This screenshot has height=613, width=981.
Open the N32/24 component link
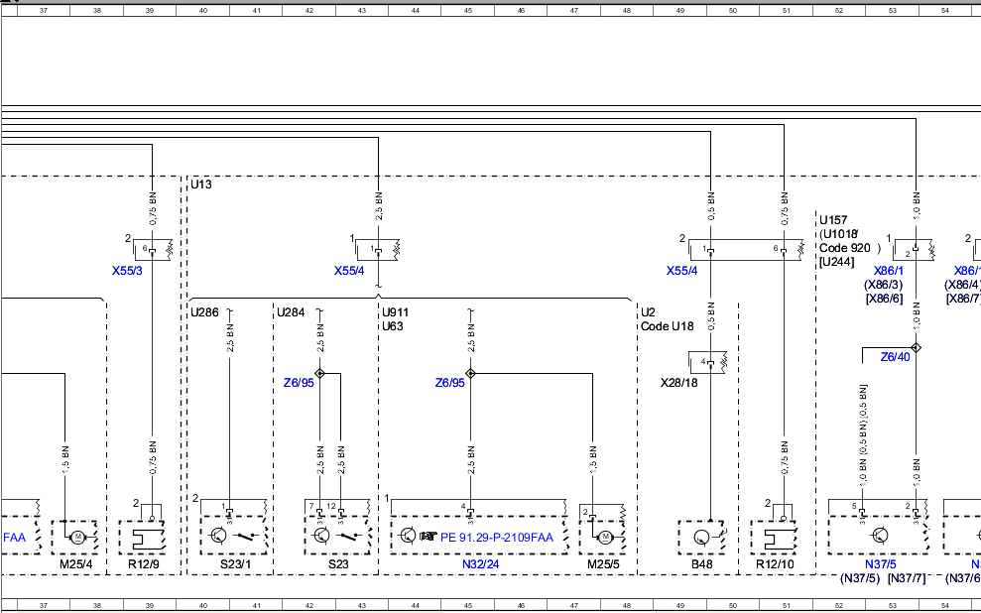point(481,564)
